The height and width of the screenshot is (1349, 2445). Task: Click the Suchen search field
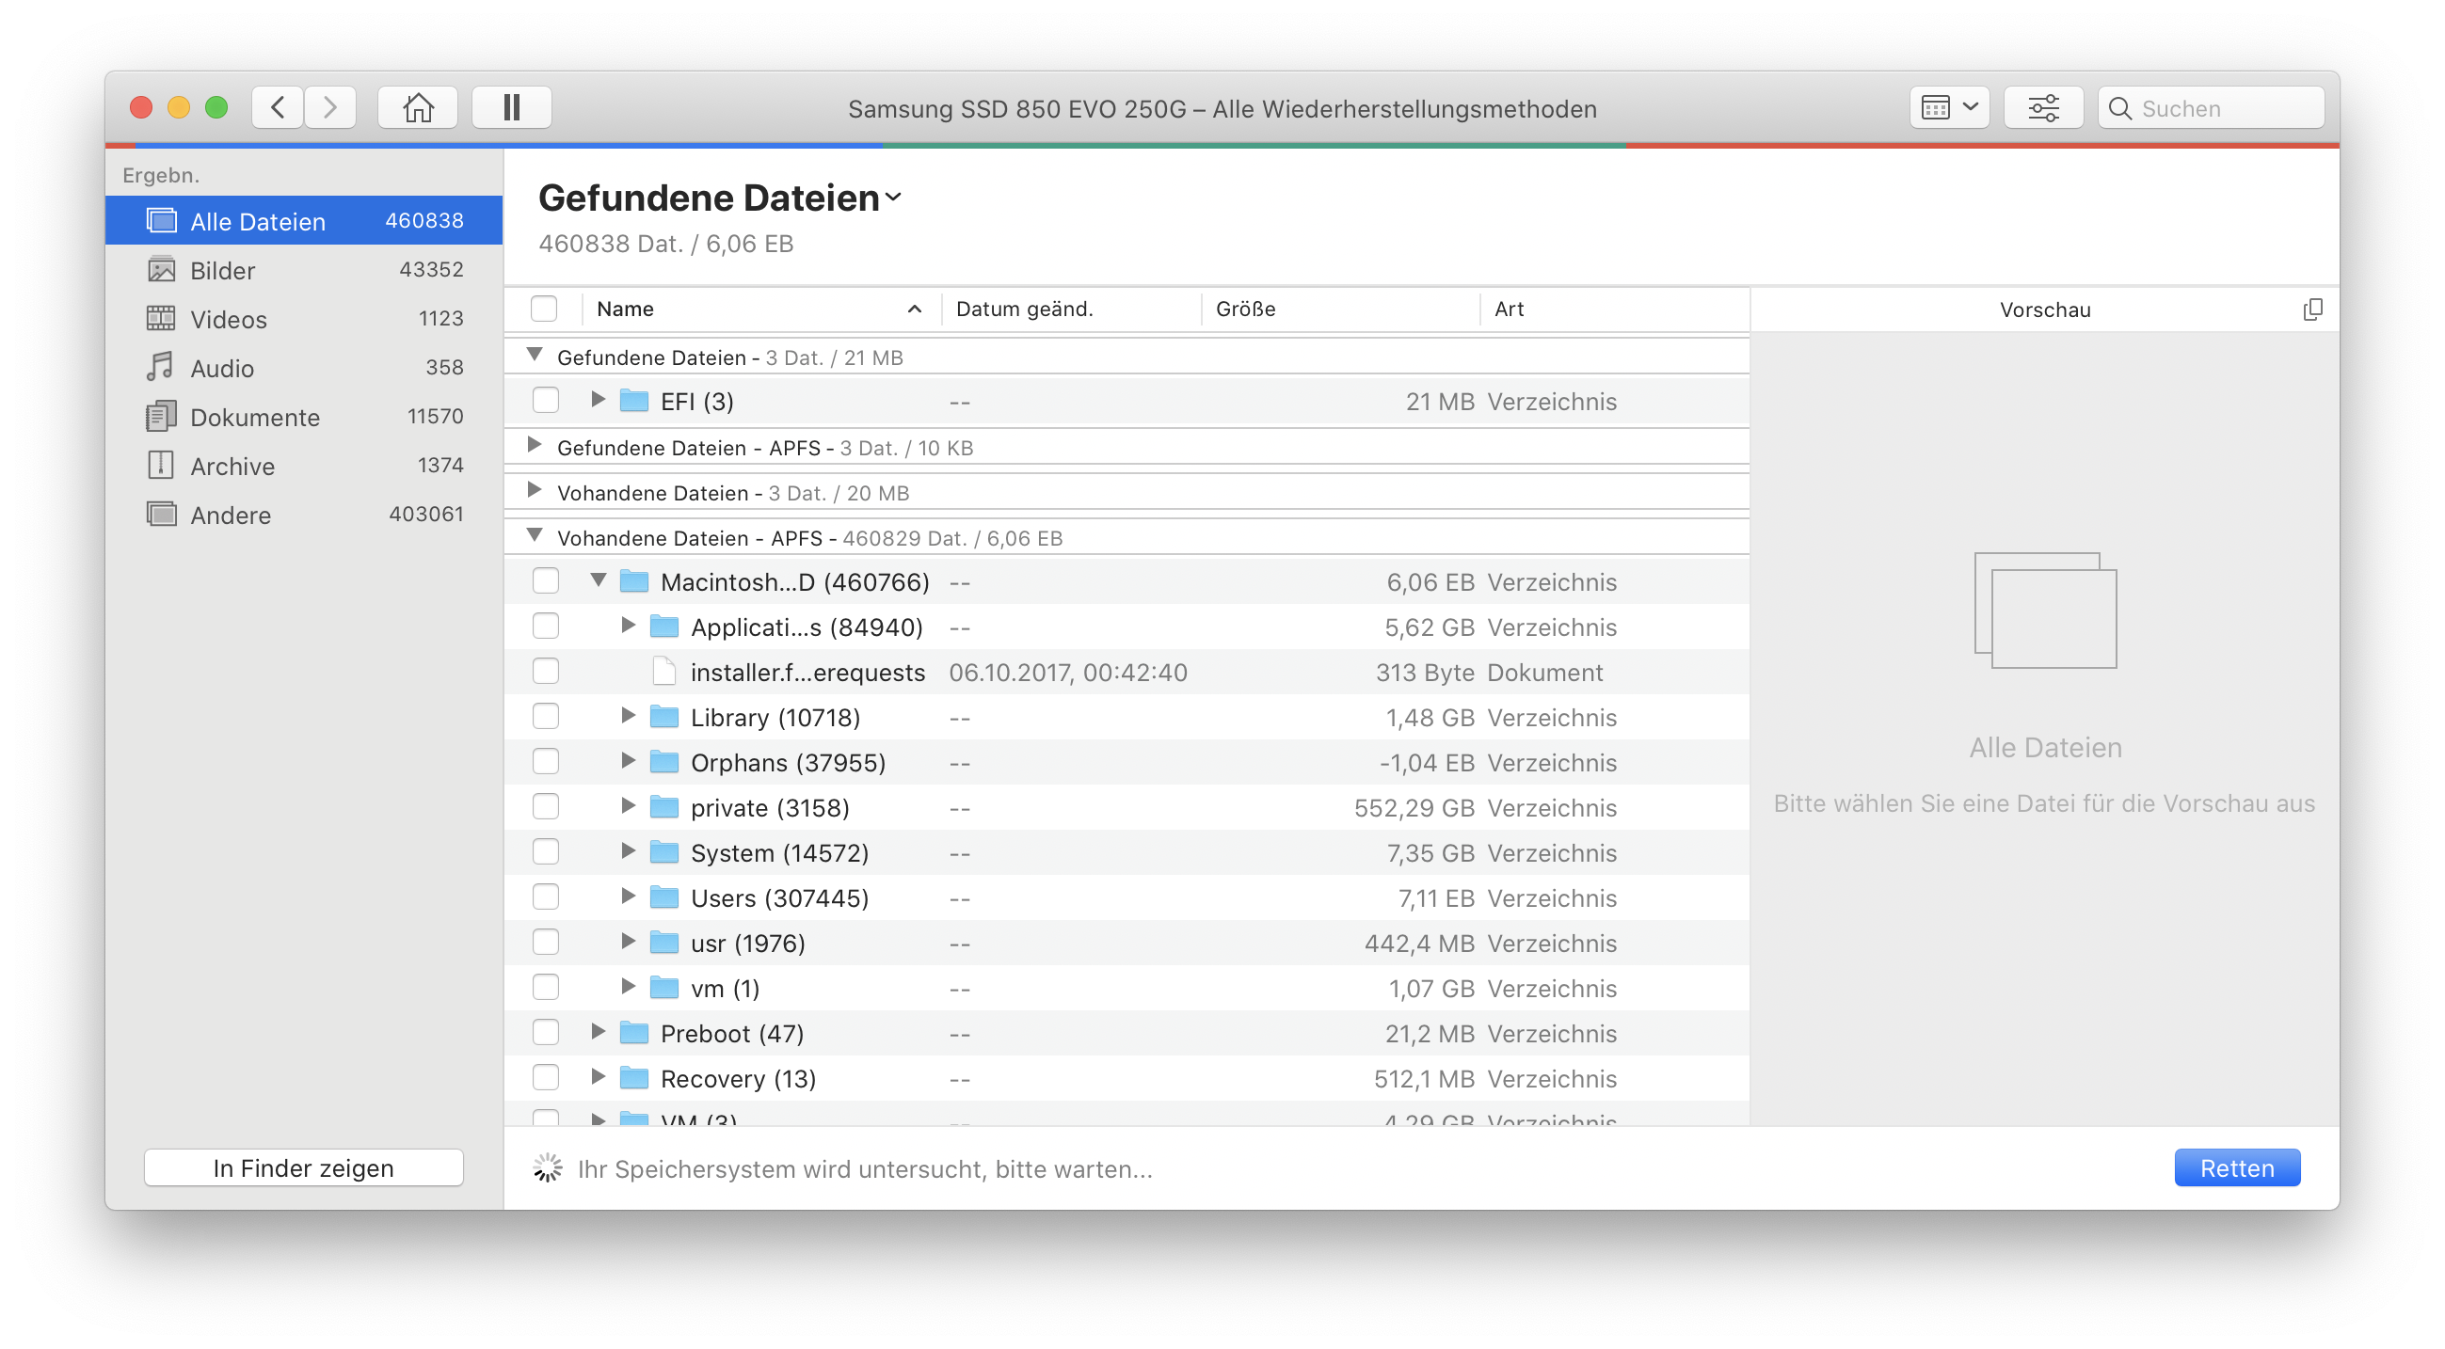[2211, 108]
